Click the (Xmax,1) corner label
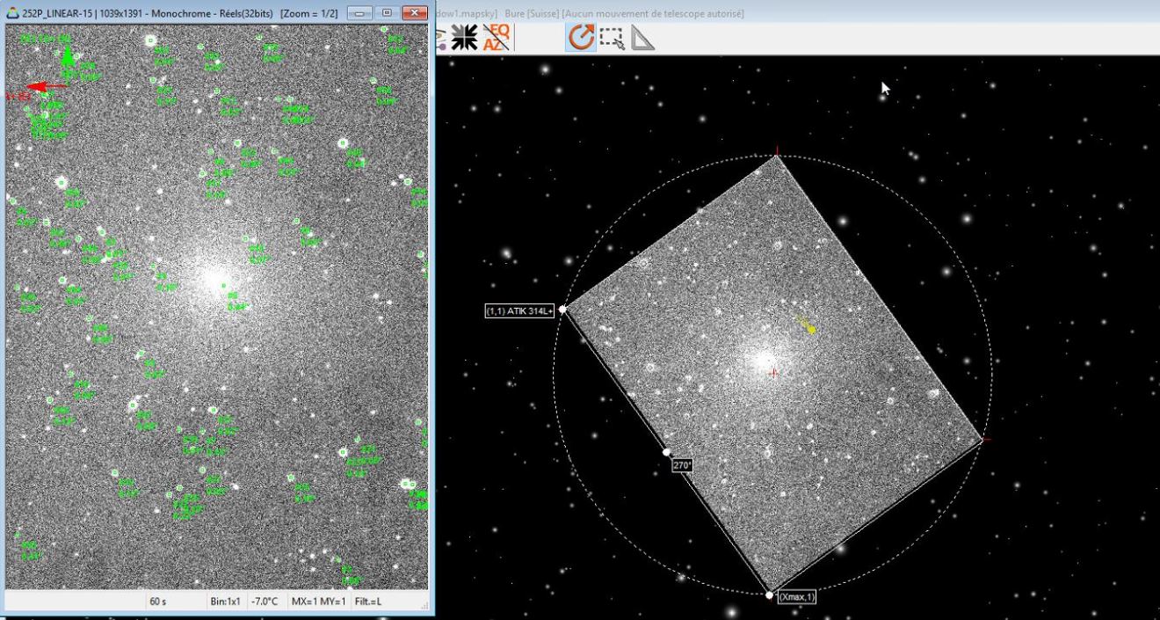The height and width of the screenshot is (620, 1160). click(x=797, y=597)
